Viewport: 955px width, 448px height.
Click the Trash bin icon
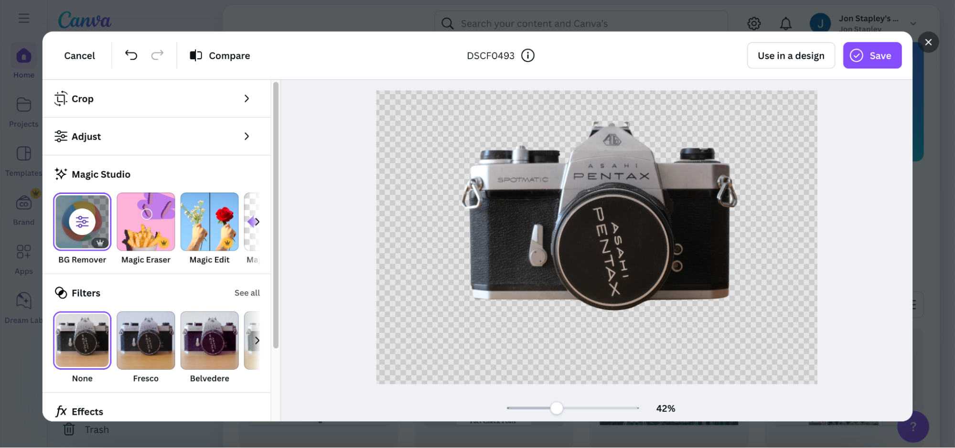pyautogui.click(x=69, y=429)
